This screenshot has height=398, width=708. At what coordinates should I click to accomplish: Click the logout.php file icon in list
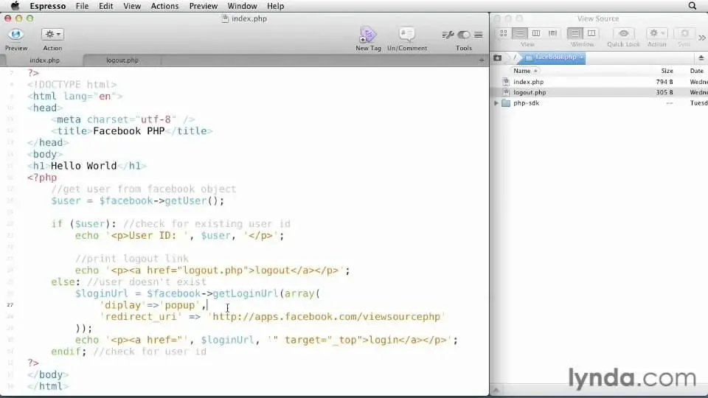(506, 92)
